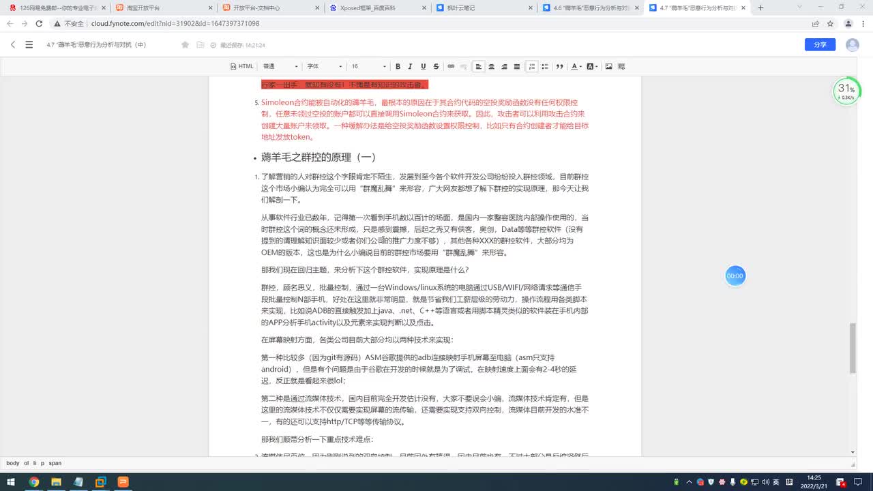
Task: Justify text in the editor
Action: coord(517,66)
